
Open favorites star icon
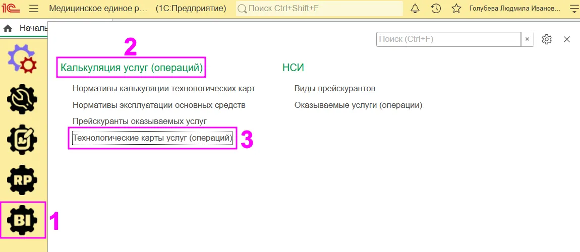coord(456,8)
